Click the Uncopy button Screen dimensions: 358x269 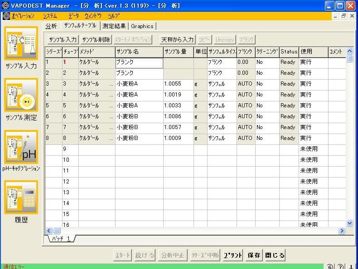click(225, 40)
